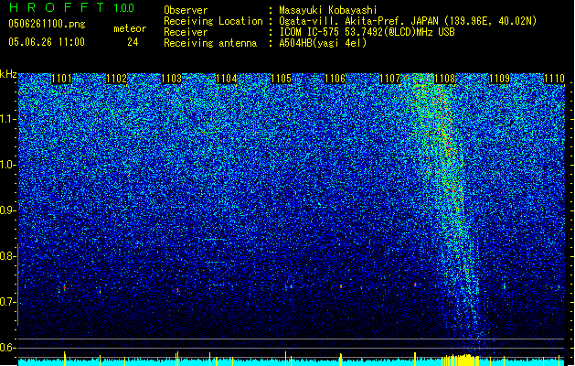Screen dimensions: 575x366
Task: Click the meteor count value 24
Action: point(133,42)
